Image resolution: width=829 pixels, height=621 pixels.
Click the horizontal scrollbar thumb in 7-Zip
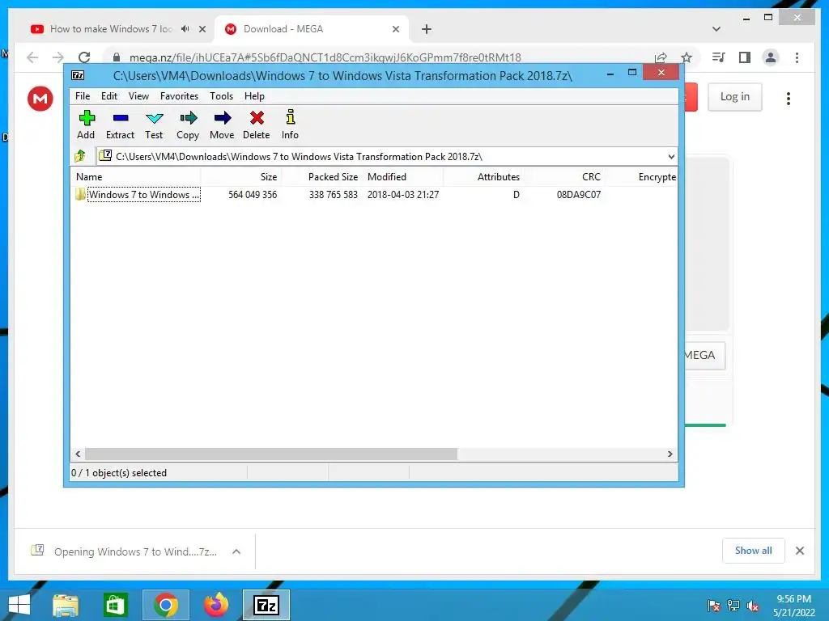(x=271, y=454)
